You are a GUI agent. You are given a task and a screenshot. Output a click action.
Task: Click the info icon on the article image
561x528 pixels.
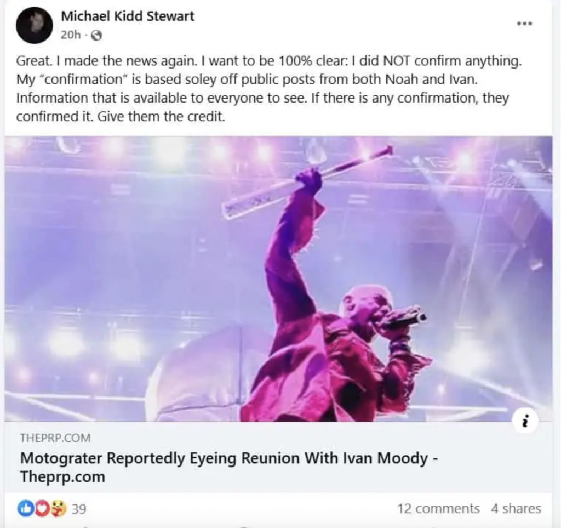coord(525,422)
